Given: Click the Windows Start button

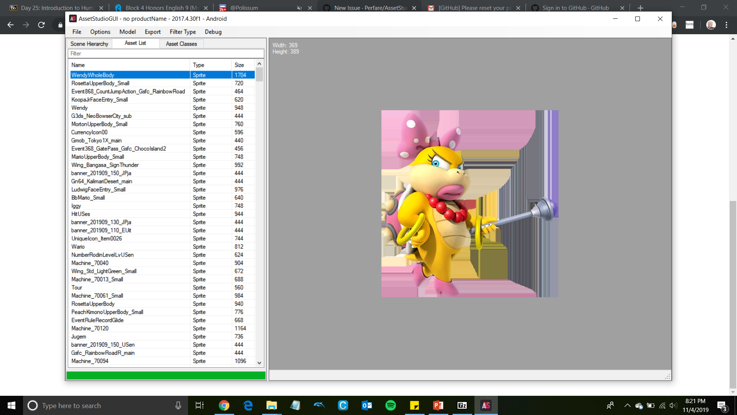Looking at the screenshot, I should click(x=11, y=405).
